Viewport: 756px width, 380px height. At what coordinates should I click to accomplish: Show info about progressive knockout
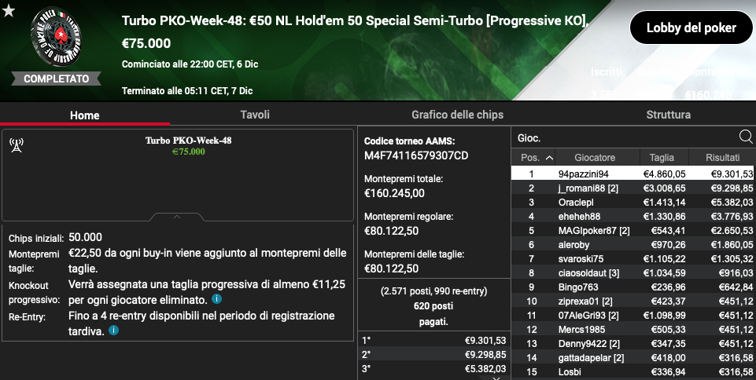point(217,299)
